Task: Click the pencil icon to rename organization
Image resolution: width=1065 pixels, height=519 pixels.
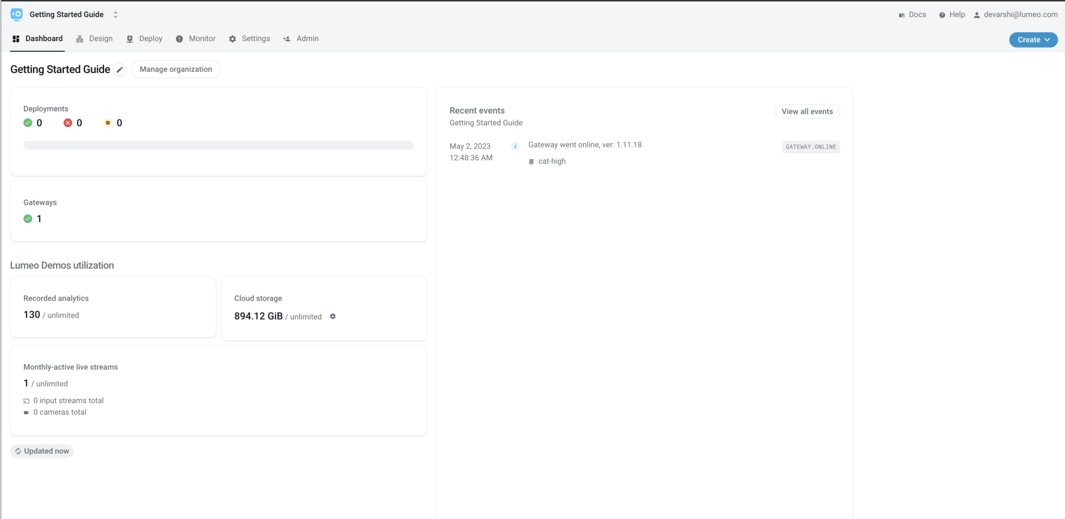Action: coord(120,69)
